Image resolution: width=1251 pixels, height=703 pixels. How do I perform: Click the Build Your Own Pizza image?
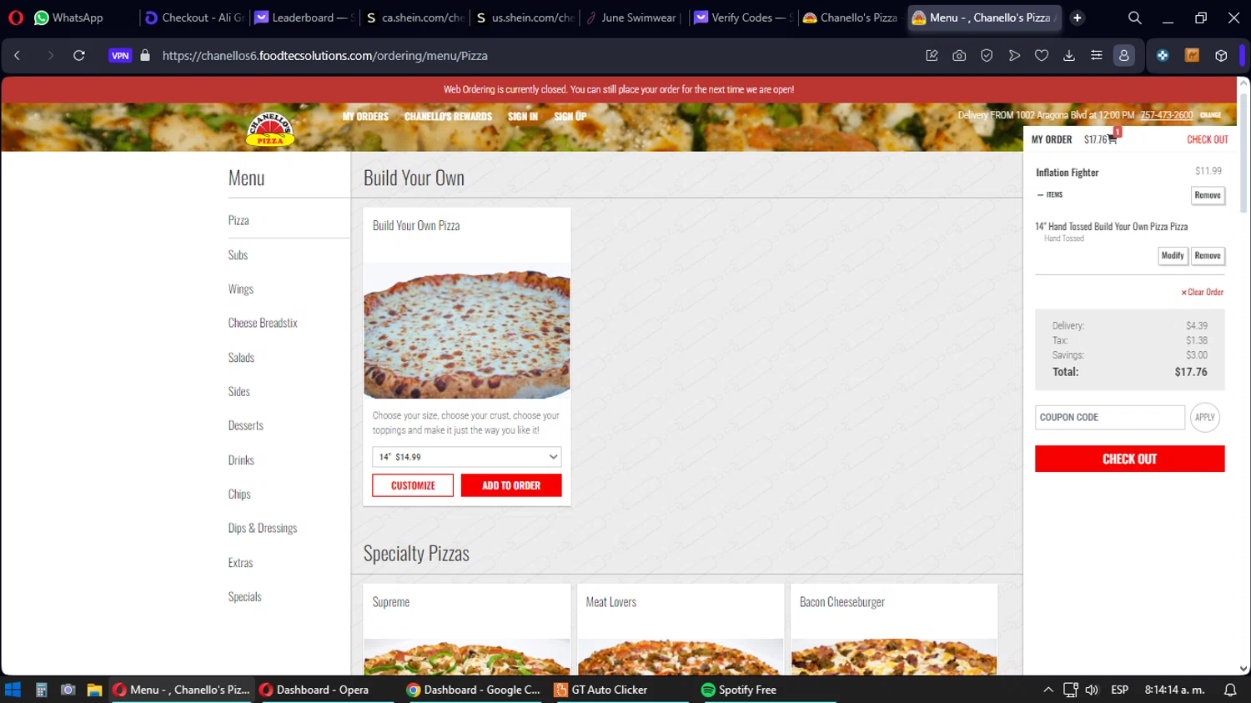(467, 331)
